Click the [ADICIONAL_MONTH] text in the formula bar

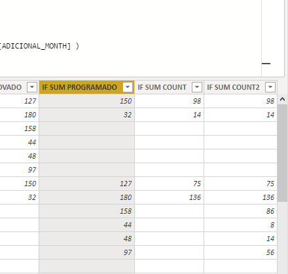(x=35, y=46)
